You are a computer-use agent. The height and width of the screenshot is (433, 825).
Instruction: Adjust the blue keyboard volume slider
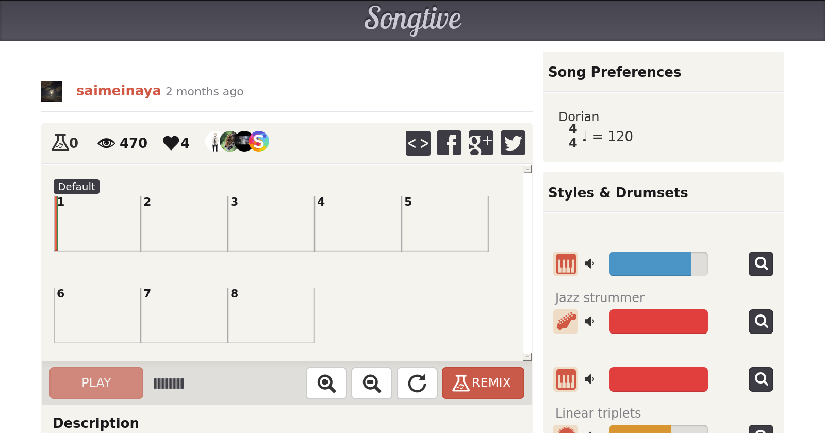[658, 264]
